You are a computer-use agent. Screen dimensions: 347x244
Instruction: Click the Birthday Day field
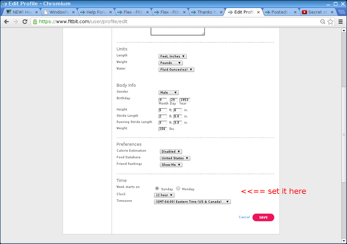coord(174,100)
